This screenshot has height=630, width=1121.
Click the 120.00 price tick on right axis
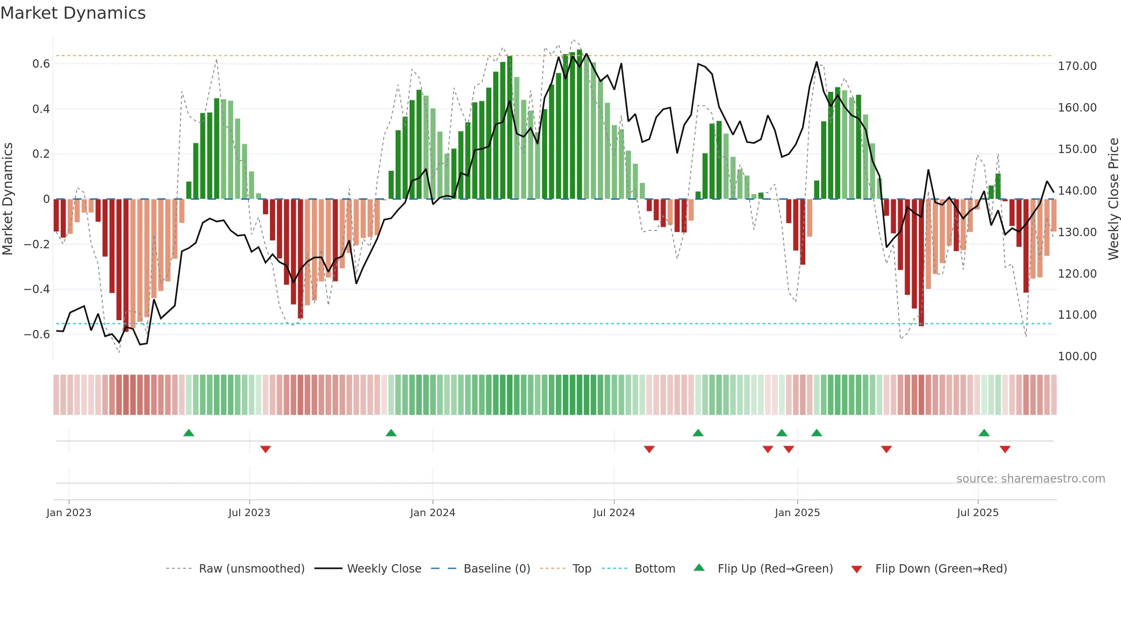[1077, 273]
